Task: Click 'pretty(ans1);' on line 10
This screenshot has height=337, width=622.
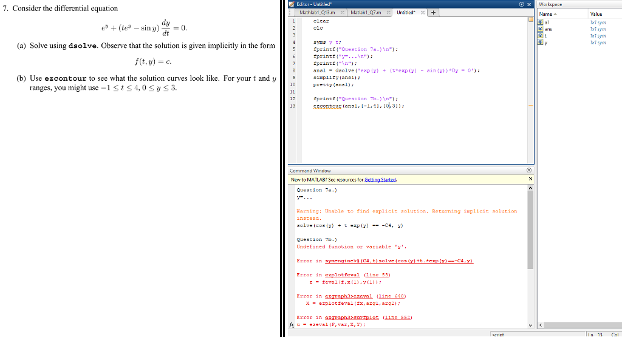Action: click(x=333, y=84)
